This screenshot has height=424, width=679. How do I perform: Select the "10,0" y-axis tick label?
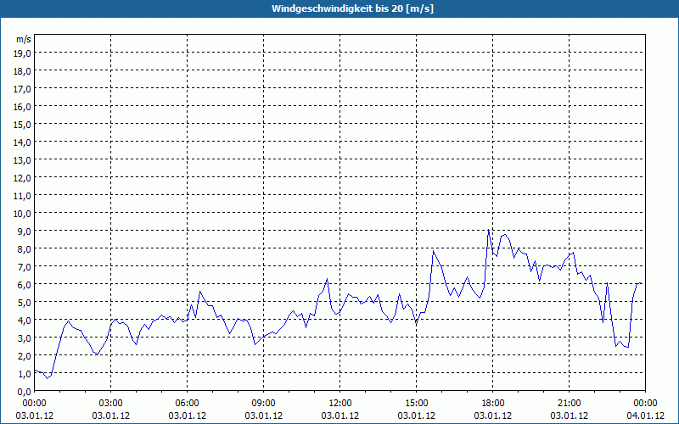point(23,214)
